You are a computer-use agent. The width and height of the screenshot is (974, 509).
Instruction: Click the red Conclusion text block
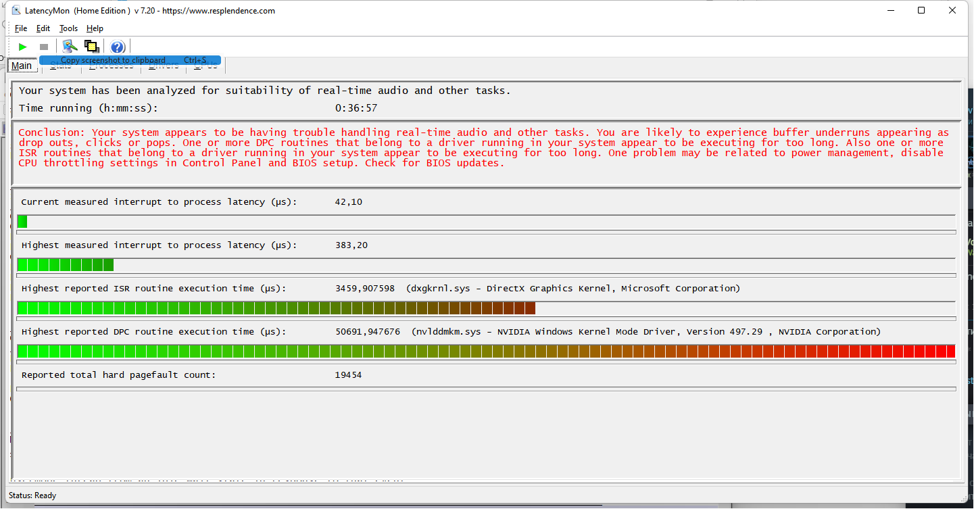[x=483, y=148]
